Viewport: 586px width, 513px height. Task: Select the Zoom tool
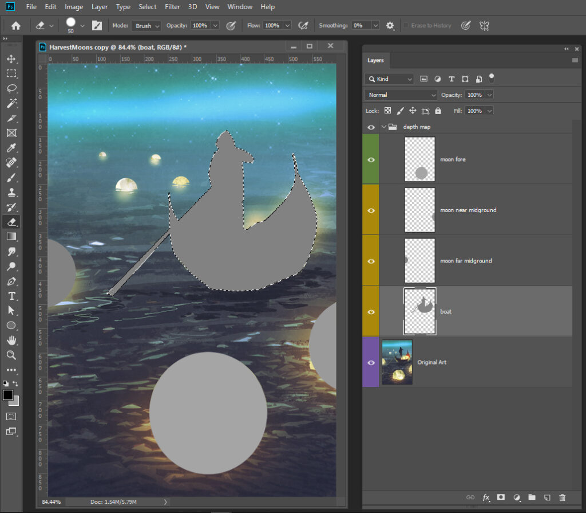point(11,355)
